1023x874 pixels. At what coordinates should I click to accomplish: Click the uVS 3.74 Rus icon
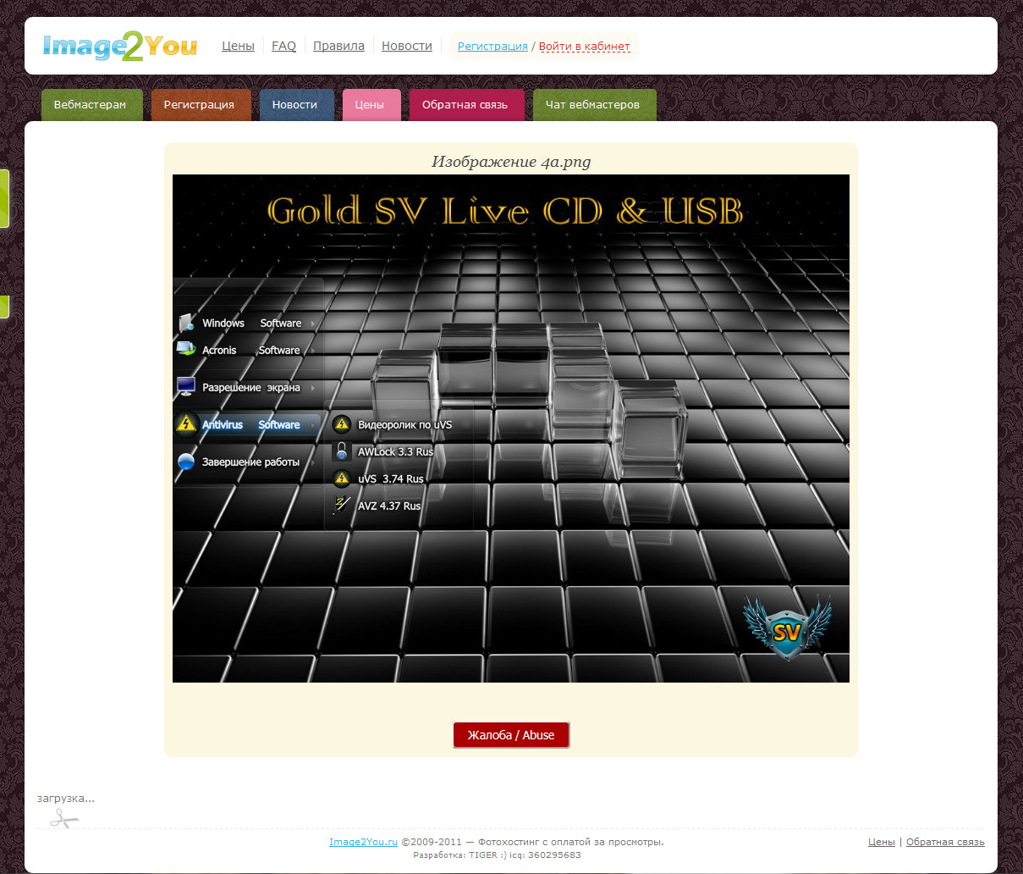click(342, 478)
